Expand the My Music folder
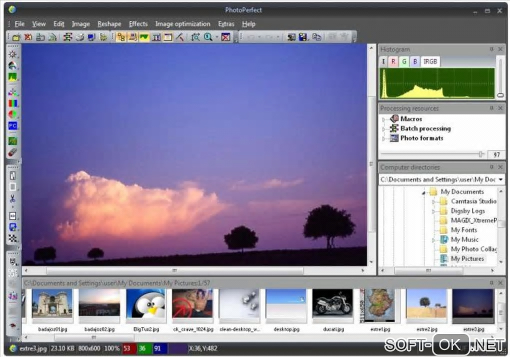The height and width of the screenshot is (357, 510). point(433,240)
